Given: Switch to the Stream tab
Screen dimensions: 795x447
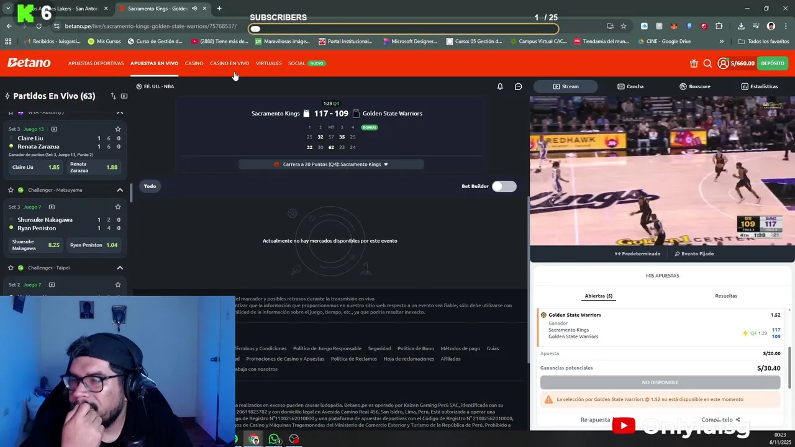Looking at the screenshot, I should point(566,86).
